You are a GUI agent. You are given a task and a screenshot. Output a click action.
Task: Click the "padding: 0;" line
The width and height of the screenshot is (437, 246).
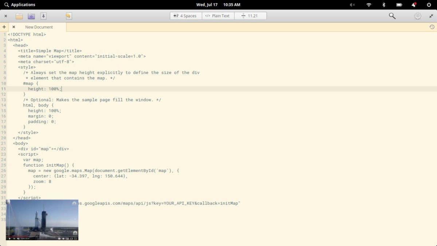click(42, 122)
